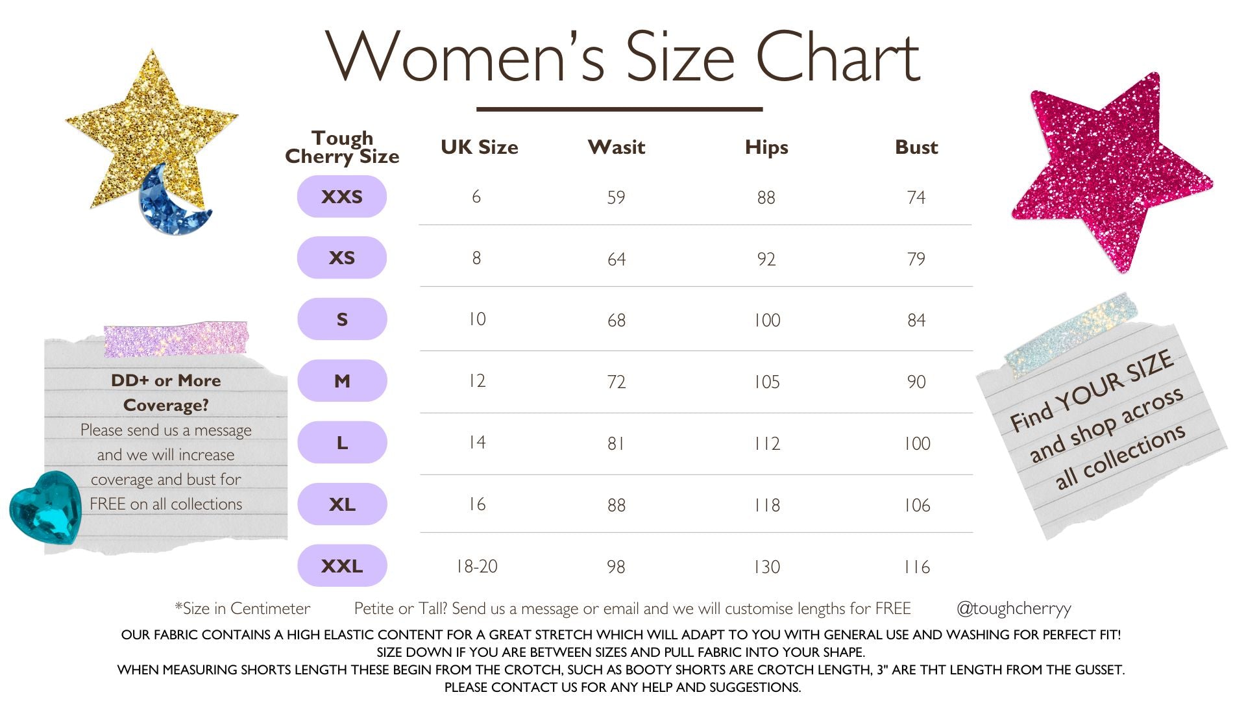
Task: Click the purple glitter tape strip
Action: pyautogui.click(x=176, y=339)
